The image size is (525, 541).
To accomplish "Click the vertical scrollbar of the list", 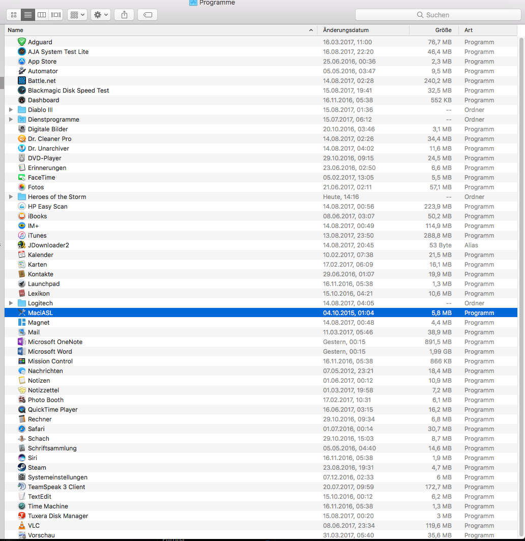I will pyautogui.click(x=521, y=287).
